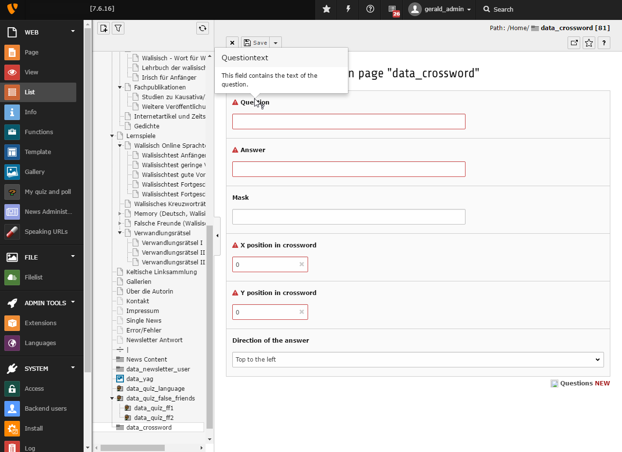Open the system information icon with badge 26
622x452 pixels.
[393, 9]
